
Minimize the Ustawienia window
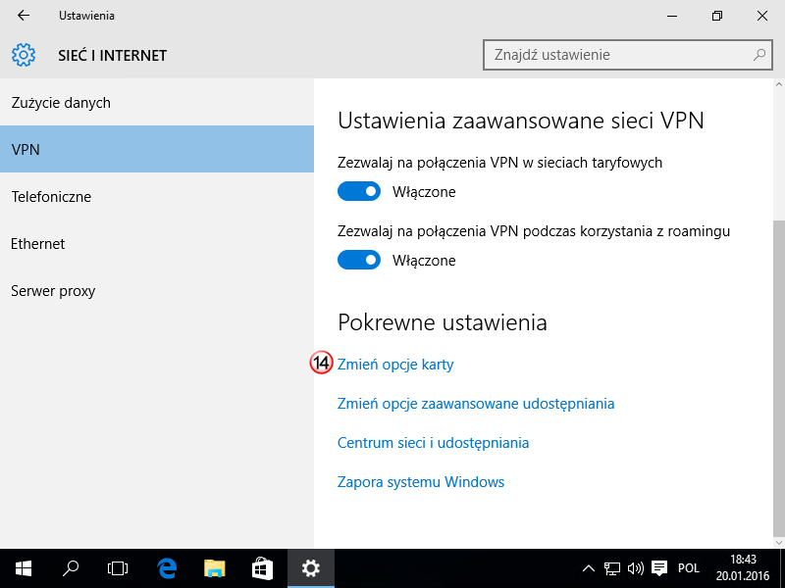click(672, 16)
